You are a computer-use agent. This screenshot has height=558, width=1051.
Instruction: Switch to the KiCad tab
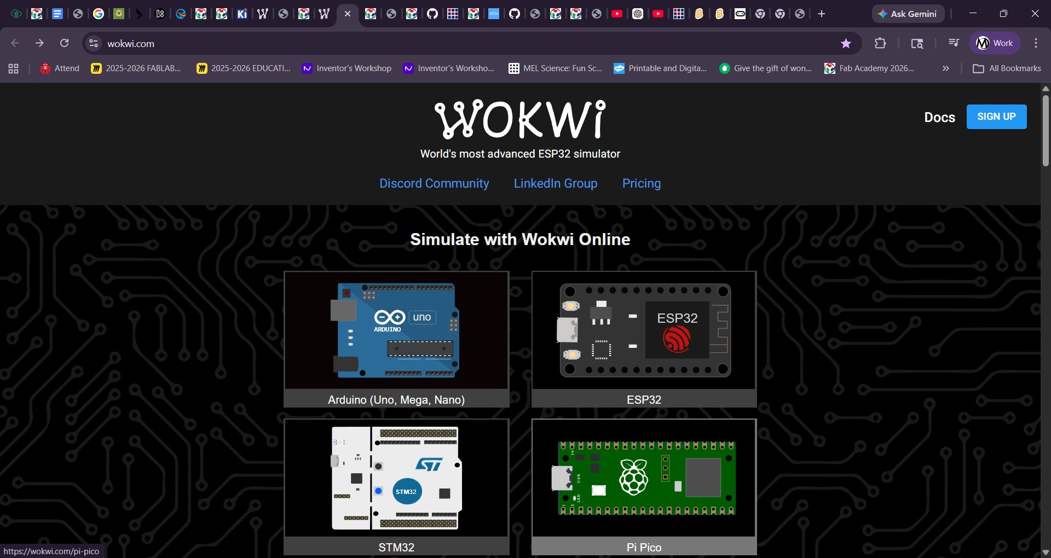[x=242, y=14]
